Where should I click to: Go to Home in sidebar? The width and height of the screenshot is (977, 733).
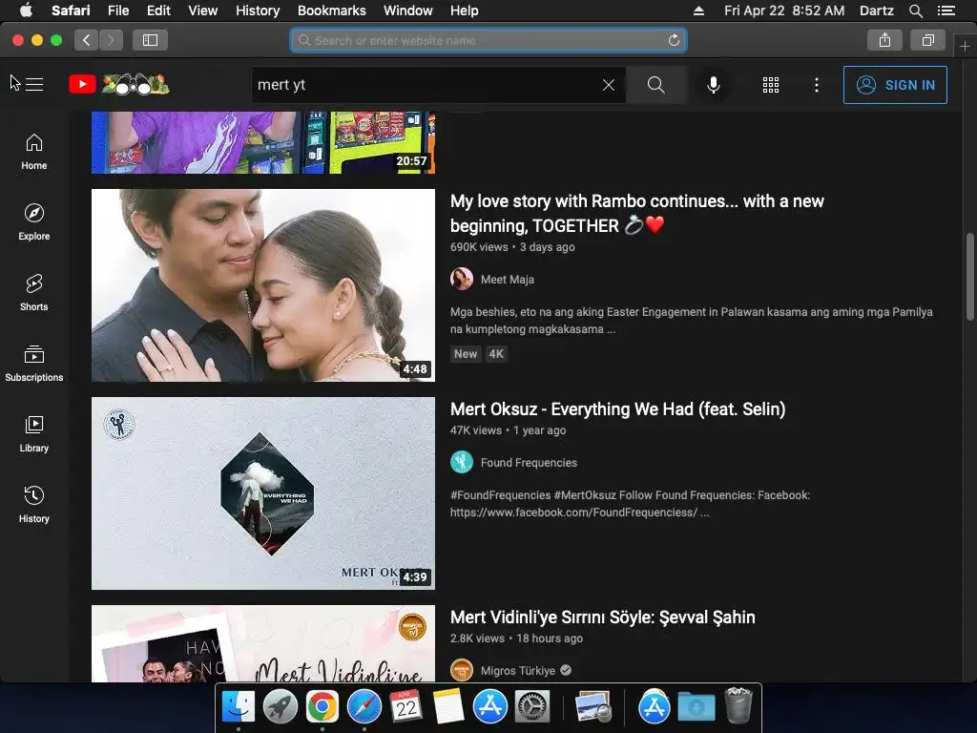click(33, 152)
